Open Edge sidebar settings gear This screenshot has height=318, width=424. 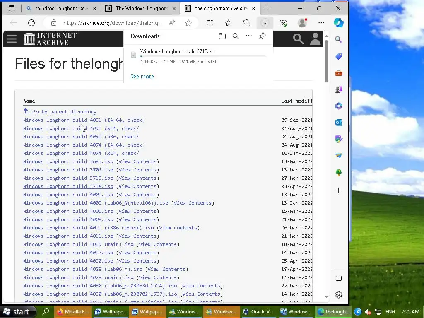coord(339,295)
